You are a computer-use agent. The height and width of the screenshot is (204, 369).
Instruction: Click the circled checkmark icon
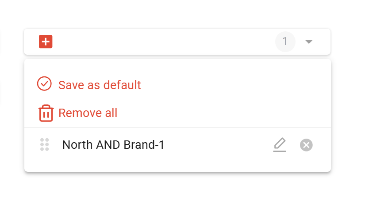click(44, 83)
